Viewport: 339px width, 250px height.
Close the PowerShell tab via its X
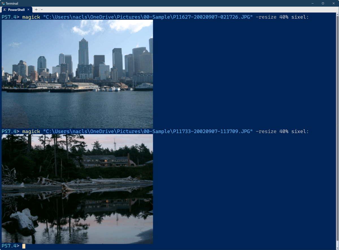pyautogui.click(x=28, y=9)
